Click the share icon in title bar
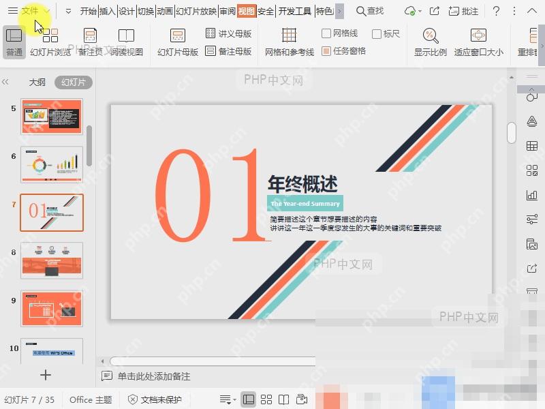The height and width of the screenshot is (409, 545). [435, 12]
